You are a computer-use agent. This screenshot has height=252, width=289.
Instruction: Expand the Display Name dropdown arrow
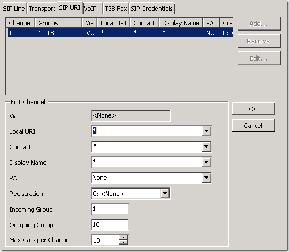pos(206,162)
